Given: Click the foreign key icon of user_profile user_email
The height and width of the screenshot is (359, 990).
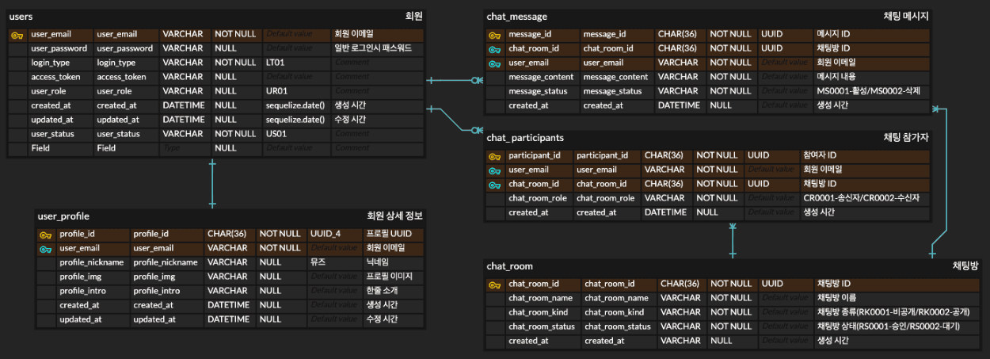Looking at the screenshot, I should (46, 249).
